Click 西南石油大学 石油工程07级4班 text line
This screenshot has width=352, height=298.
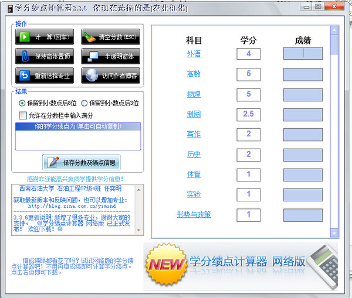(70, 189)
